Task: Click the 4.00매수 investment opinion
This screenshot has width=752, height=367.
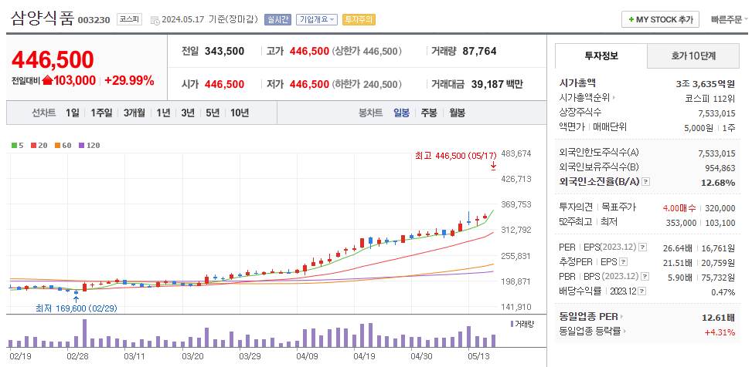Action: click(x=679, y=208)
